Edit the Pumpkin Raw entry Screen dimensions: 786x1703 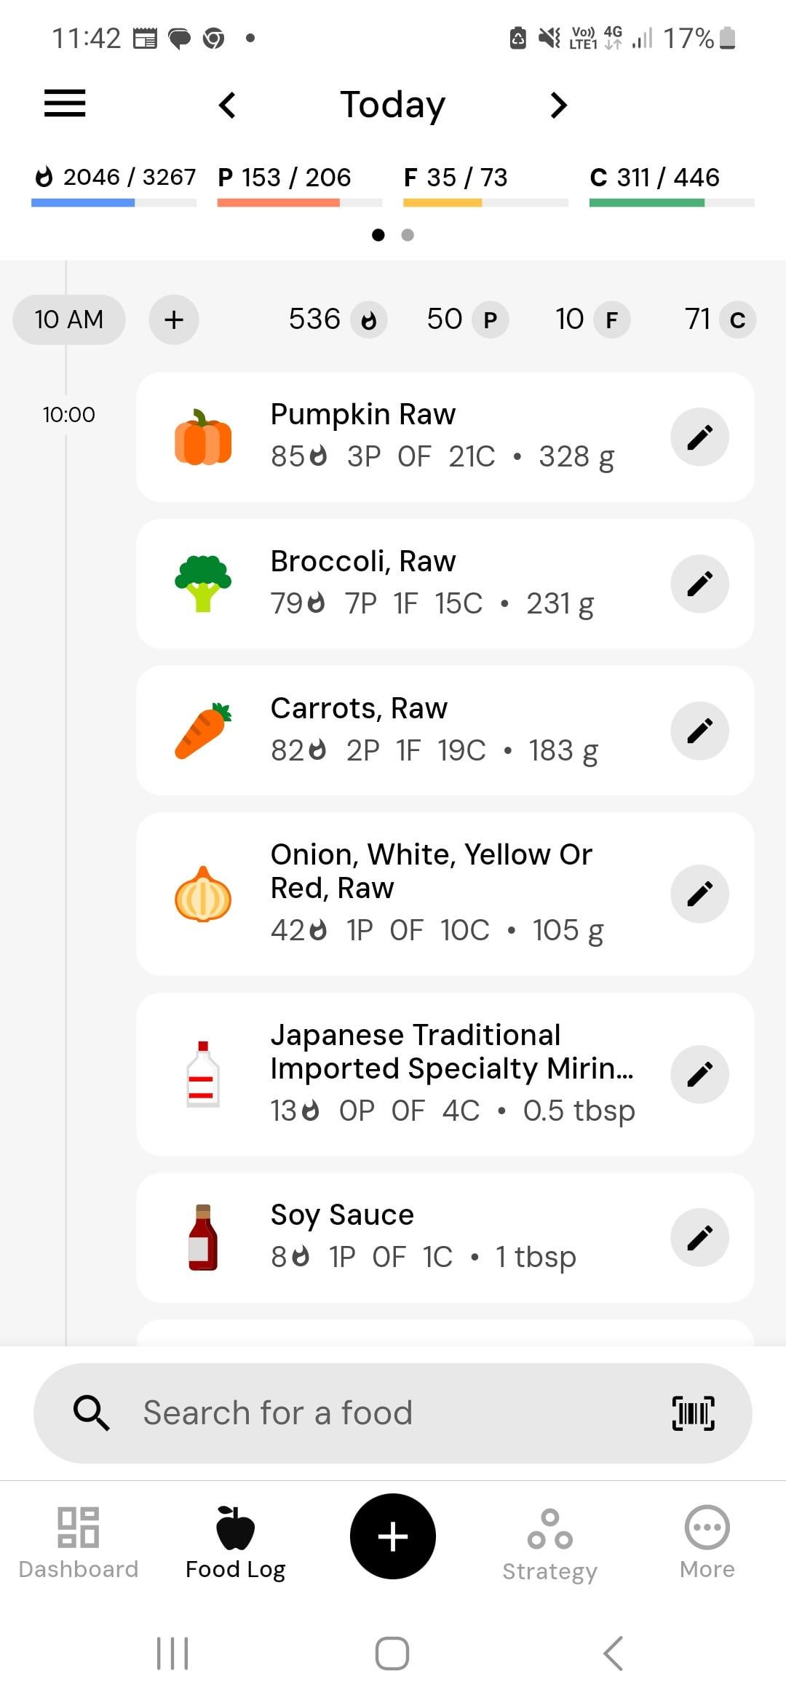click(x=699, y=437)
